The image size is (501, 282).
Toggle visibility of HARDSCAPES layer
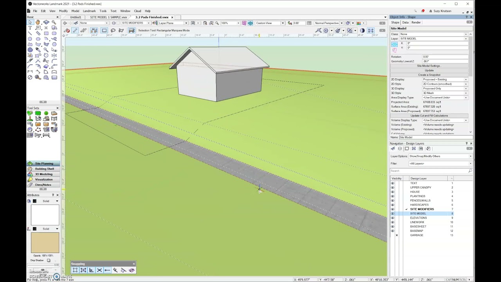click(x=393, y=205)
